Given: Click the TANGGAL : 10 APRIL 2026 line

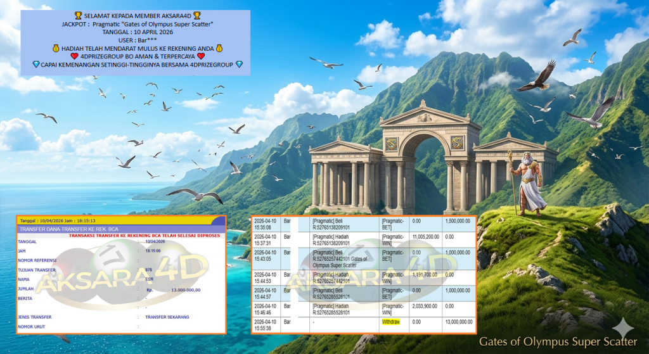Looking at the screenshot, I should 138,32.
